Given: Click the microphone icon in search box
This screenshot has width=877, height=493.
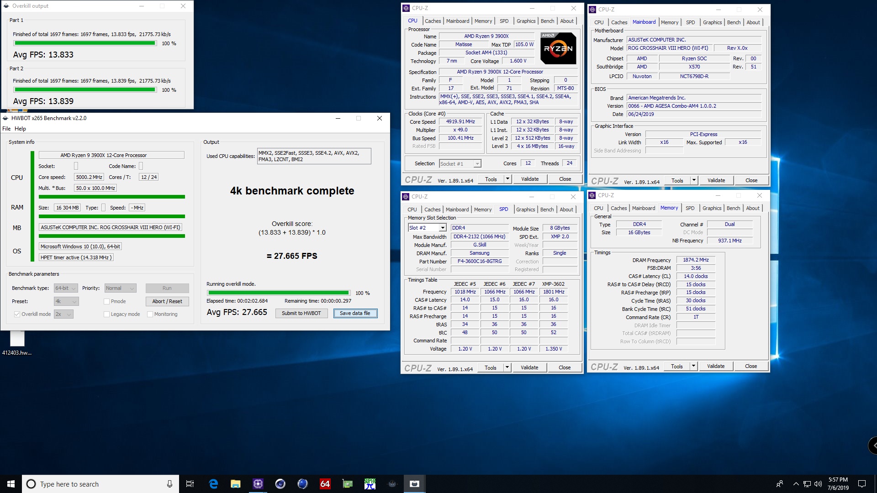Looking at the screenshot, I should pos(169,484).
